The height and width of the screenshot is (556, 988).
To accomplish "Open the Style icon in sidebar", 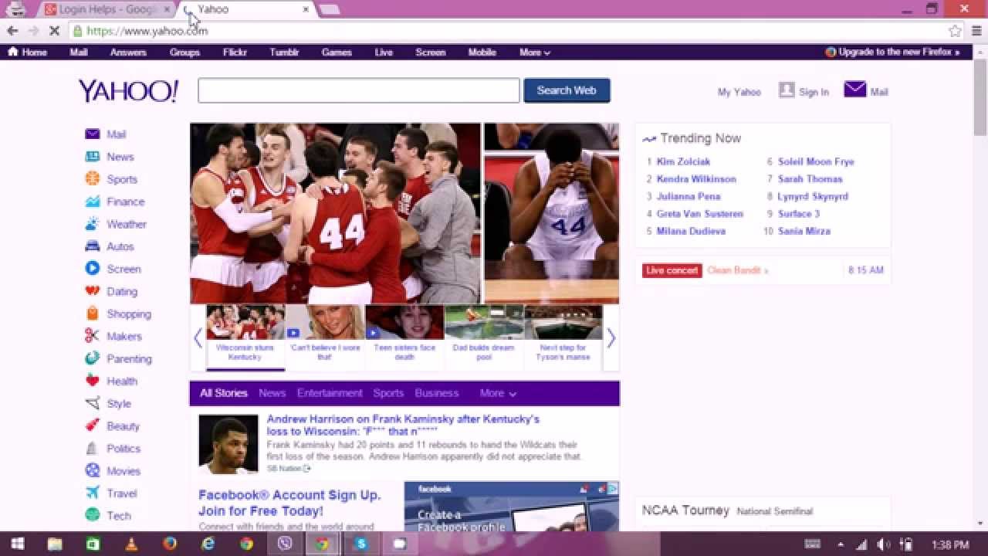I will 92,403.
